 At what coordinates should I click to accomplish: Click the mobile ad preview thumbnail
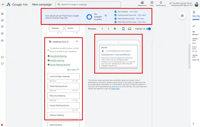118,55
